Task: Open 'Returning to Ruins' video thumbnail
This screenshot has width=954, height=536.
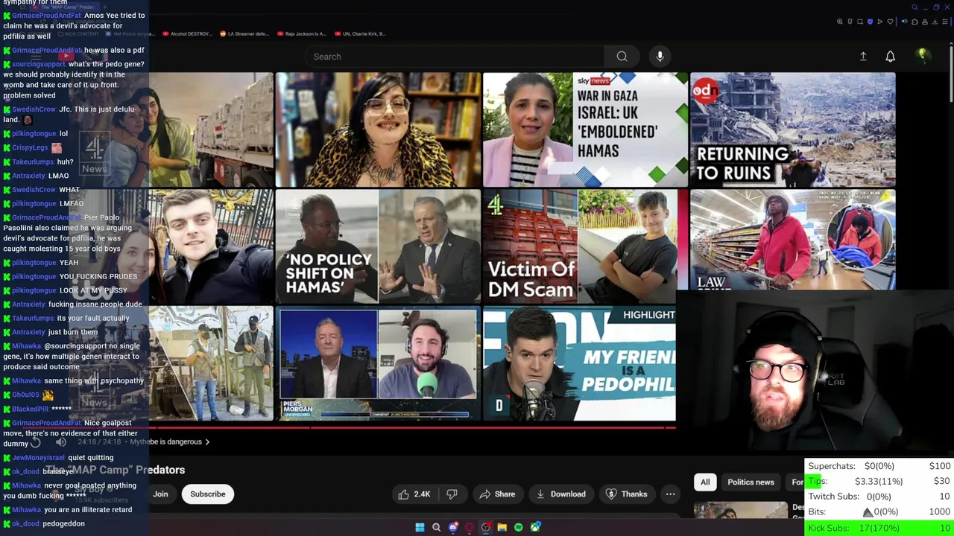Action: pyautogui.click(x=792, y=130)
